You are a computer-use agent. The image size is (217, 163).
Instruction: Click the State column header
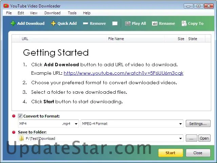pos(196,39)
